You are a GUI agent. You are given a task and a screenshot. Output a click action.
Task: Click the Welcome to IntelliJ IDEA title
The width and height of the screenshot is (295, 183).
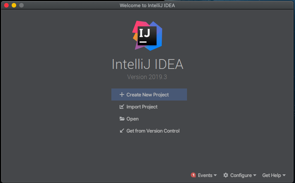tap(147, 5)
